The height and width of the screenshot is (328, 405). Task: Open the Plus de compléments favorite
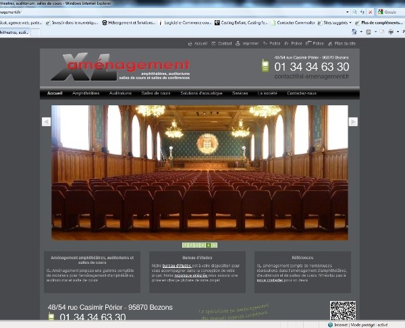pyautogui.click(x=379, y=23)
